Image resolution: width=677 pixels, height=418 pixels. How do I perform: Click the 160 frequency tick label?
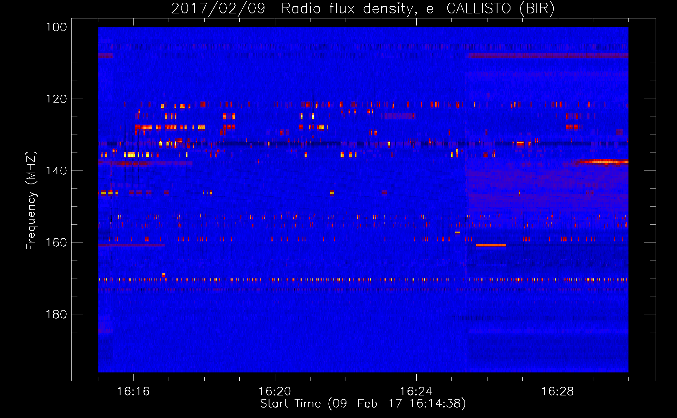click(x=56, y=242)
